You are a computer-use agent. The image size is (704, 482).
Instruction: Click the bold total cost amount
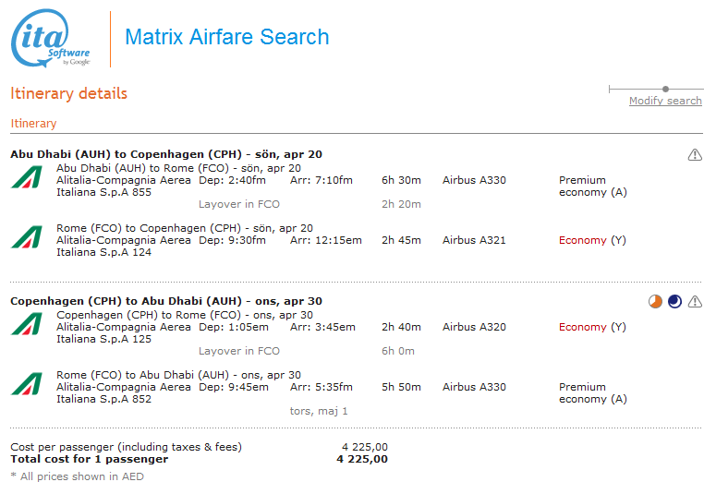[362, 459]
